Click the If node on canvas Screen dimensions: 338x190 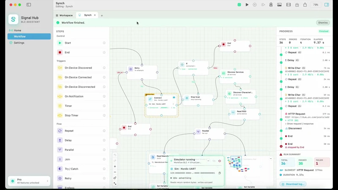[x=194, y=68]
